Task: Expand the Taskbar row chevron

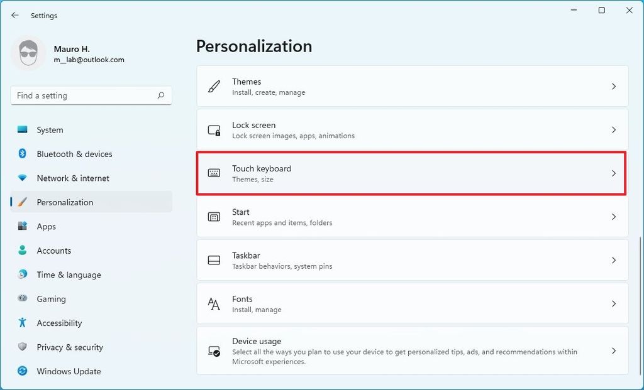Action: click(614, 260)
